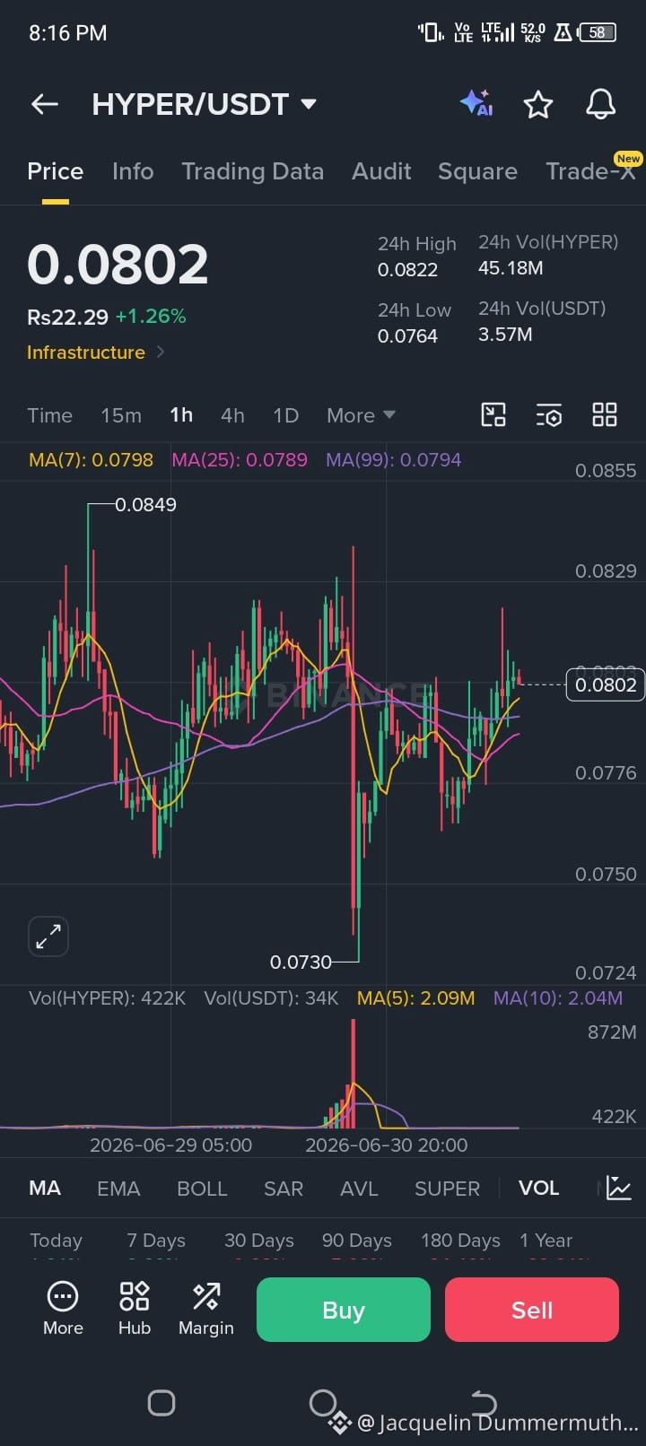Tap the MA(99): 0.0794 legend

point(393,459)
